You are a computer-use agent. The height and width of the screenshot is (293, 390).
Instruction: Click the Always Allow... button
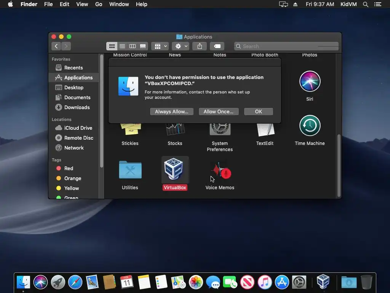[172, 112]
